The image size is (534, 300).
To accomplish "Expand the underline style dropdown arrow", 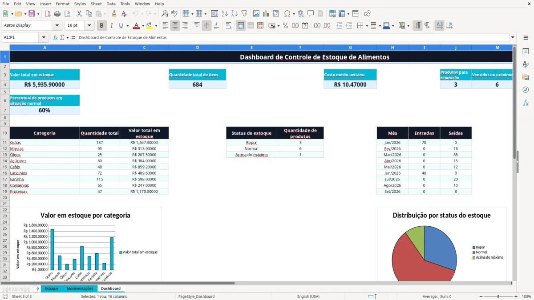I will pos(127,26).
